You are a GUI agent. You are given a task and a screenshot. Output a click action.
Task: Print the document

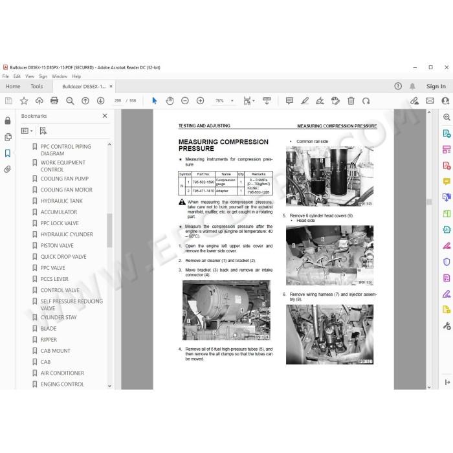(x=54, y=100)
